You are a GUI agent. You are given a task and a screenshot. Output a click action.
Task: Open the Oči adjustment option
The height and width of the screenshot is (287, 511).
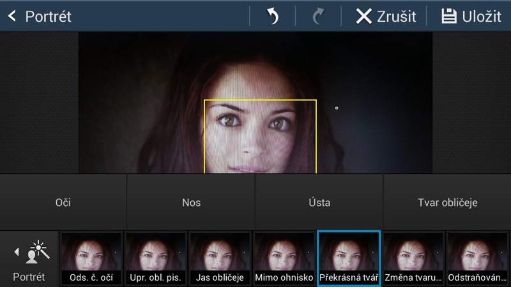pyautogui.click(x=63, y=202)
